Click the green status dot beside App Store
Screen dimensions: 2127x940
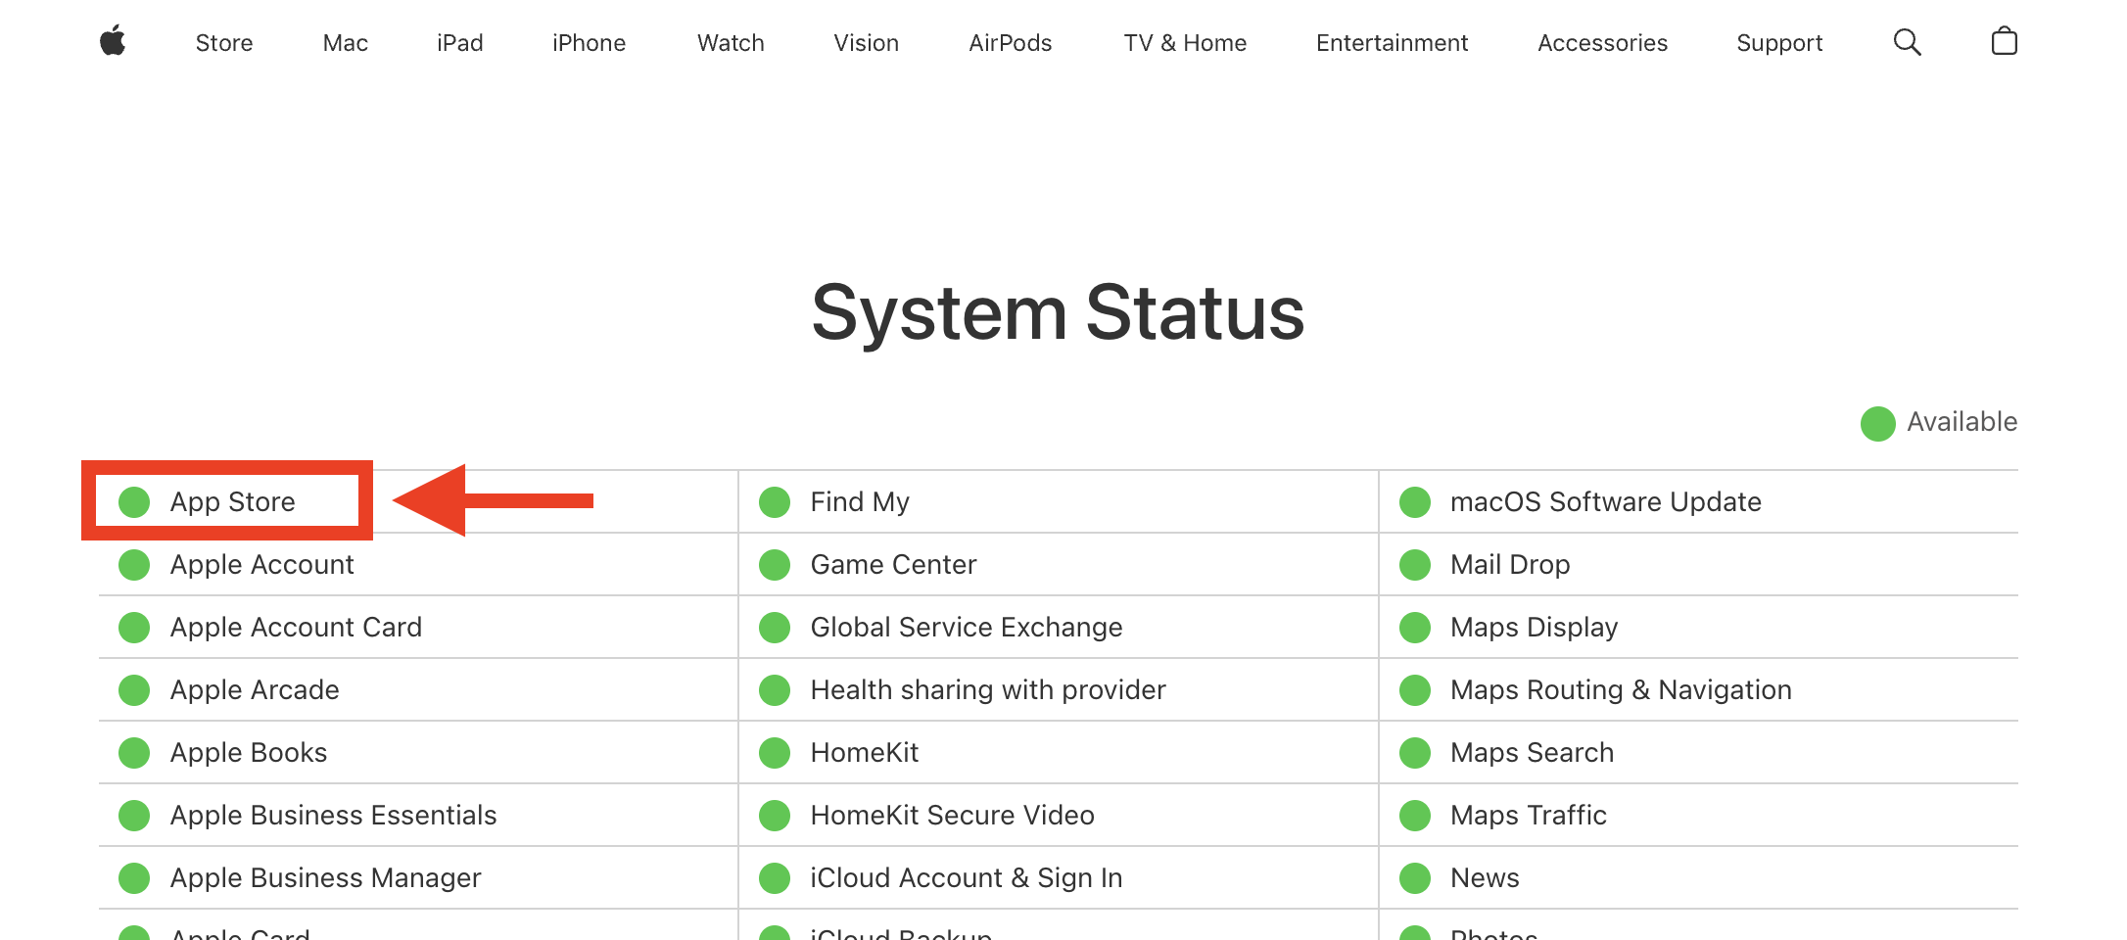click(134, 502)
